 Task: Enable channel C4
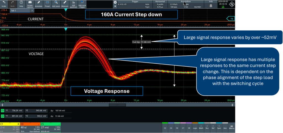click(x=171, y=127)
